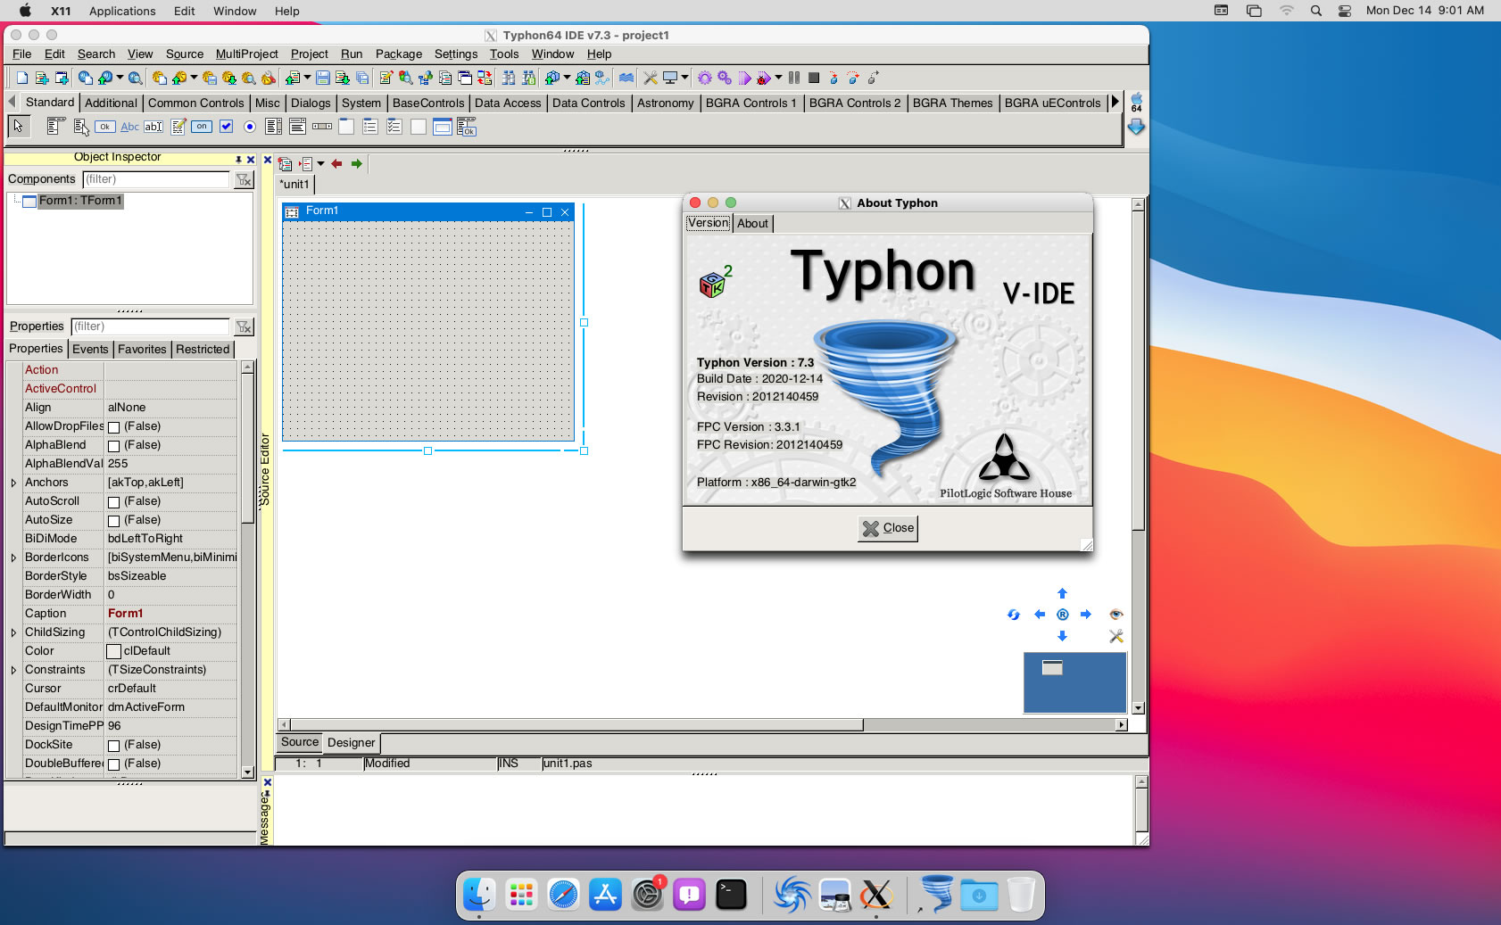Open the Package menu

point(399,54)
